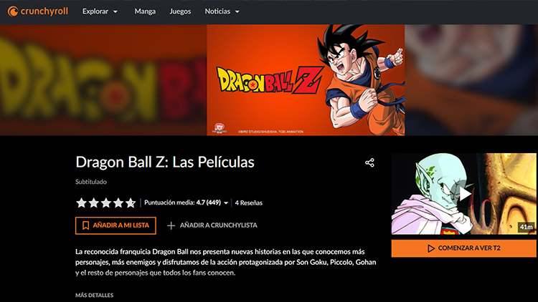The height and width of the screenshot is (302, 538).
Task: Click the Crunchyroll logo
Action: [38, 11]
